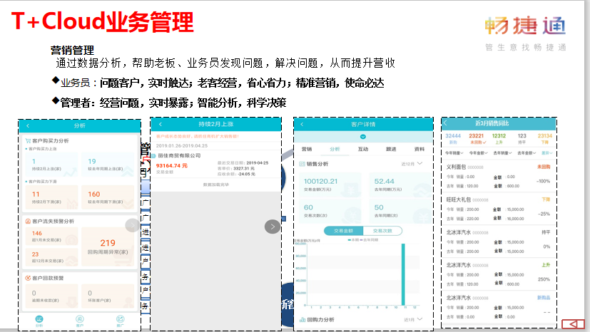Open the 持续2月下滑 card showing 11
590x332 pixels.
point(51,197)
